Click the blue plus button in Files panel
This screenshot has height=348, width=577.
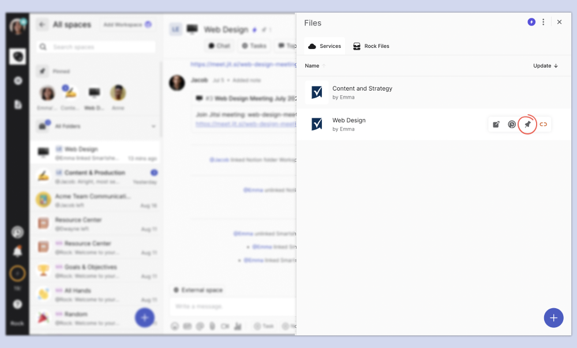pyautogui.click(x=553, y=317)
